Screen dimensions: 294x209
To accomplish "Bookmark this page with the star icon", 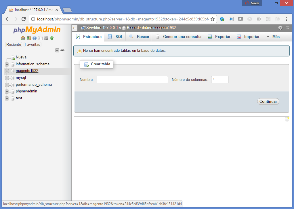I will point(213,19).
